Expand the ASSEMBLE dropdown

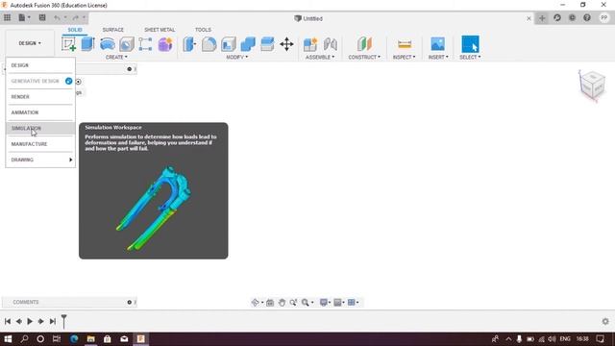320,58
